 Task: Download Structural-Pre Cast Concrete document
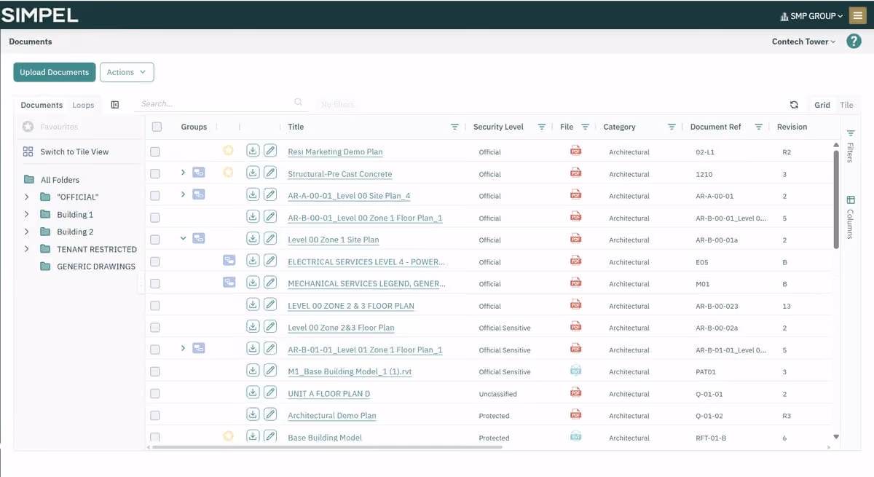click(253, 173)
